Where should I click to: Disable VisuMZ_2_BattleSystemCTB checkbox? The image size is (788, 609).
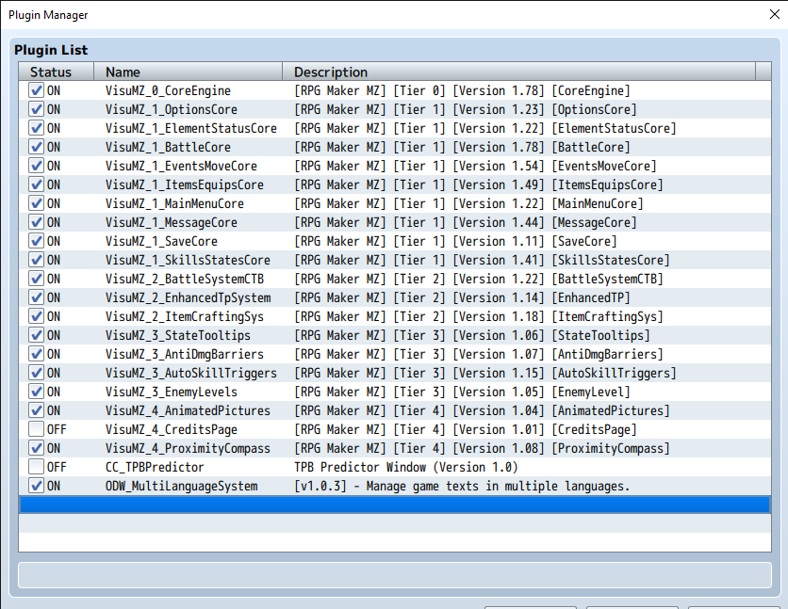[x=36, y=279]
